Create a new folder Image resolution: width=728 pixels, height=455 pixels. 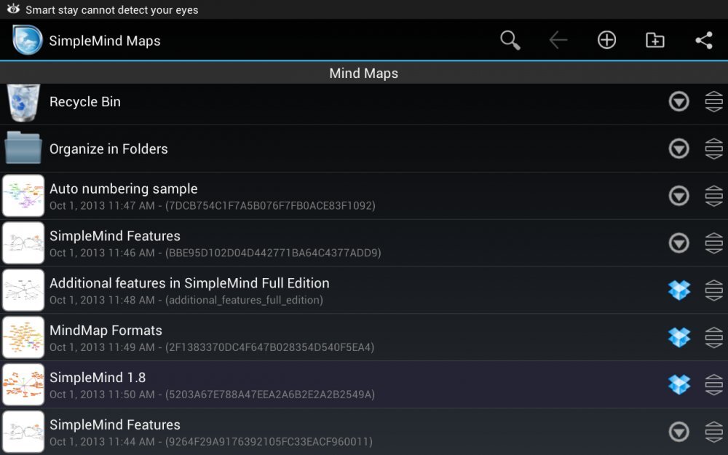[x=655, y=41]
